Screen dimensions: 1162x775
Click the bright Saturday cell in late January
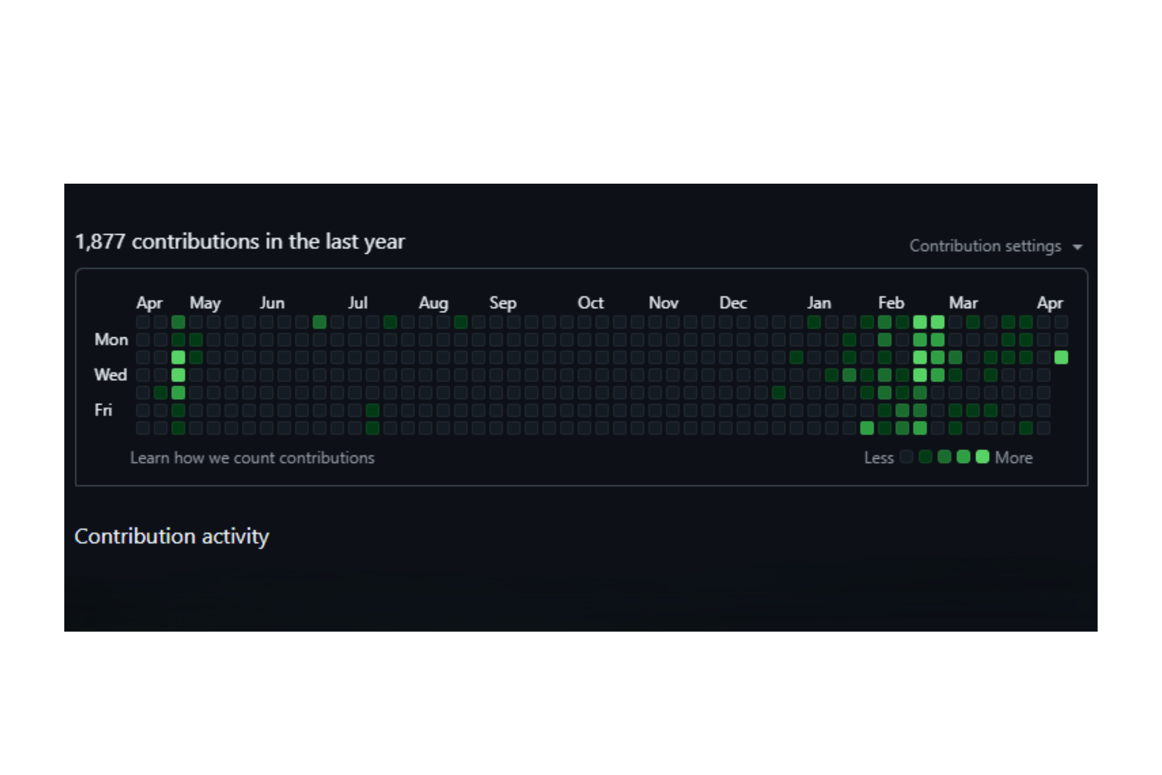pos(867,428)
